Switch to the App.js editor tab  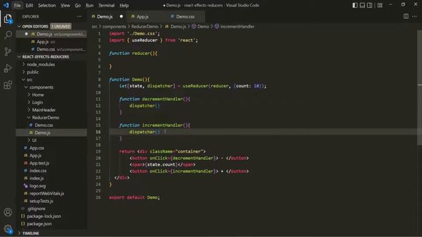coord(142,16)
